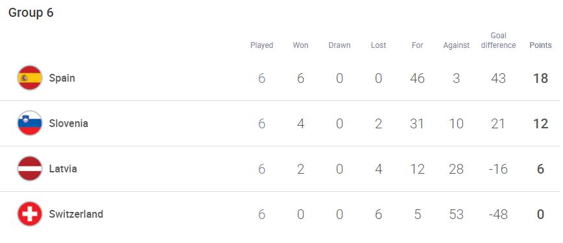The height and width of the screenshot is (243, 563).
Task: Sort by the Lost column header
Action: tap(378, 45)
